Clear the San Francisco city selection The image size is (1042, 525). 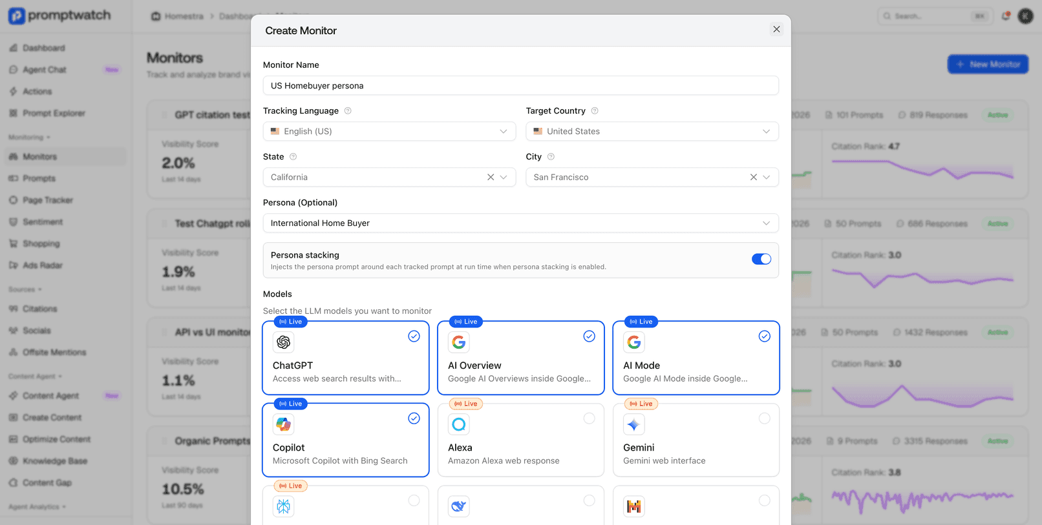[754, 177]
